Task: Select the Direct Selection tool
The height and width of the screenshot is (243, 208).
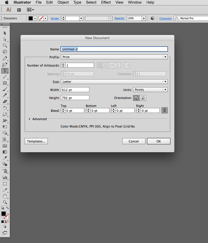Action: (x=5, y=39)
